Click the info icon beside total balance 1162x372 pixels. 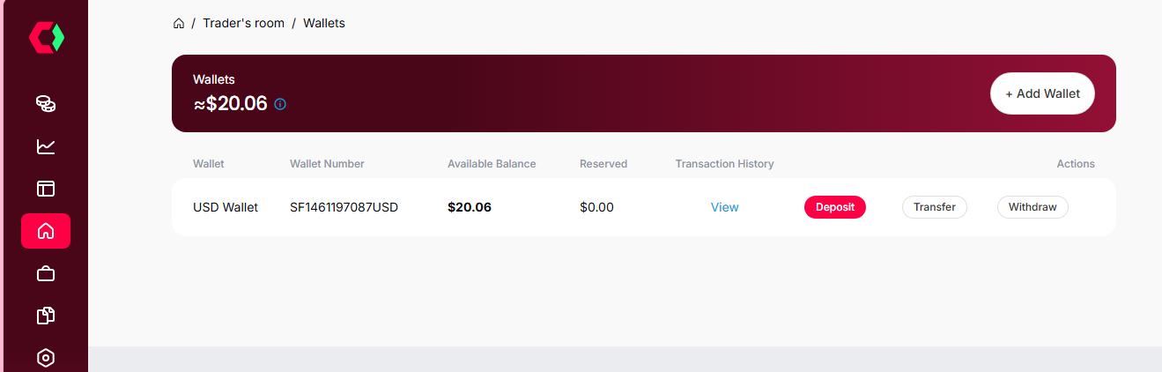tap(280, 104)
